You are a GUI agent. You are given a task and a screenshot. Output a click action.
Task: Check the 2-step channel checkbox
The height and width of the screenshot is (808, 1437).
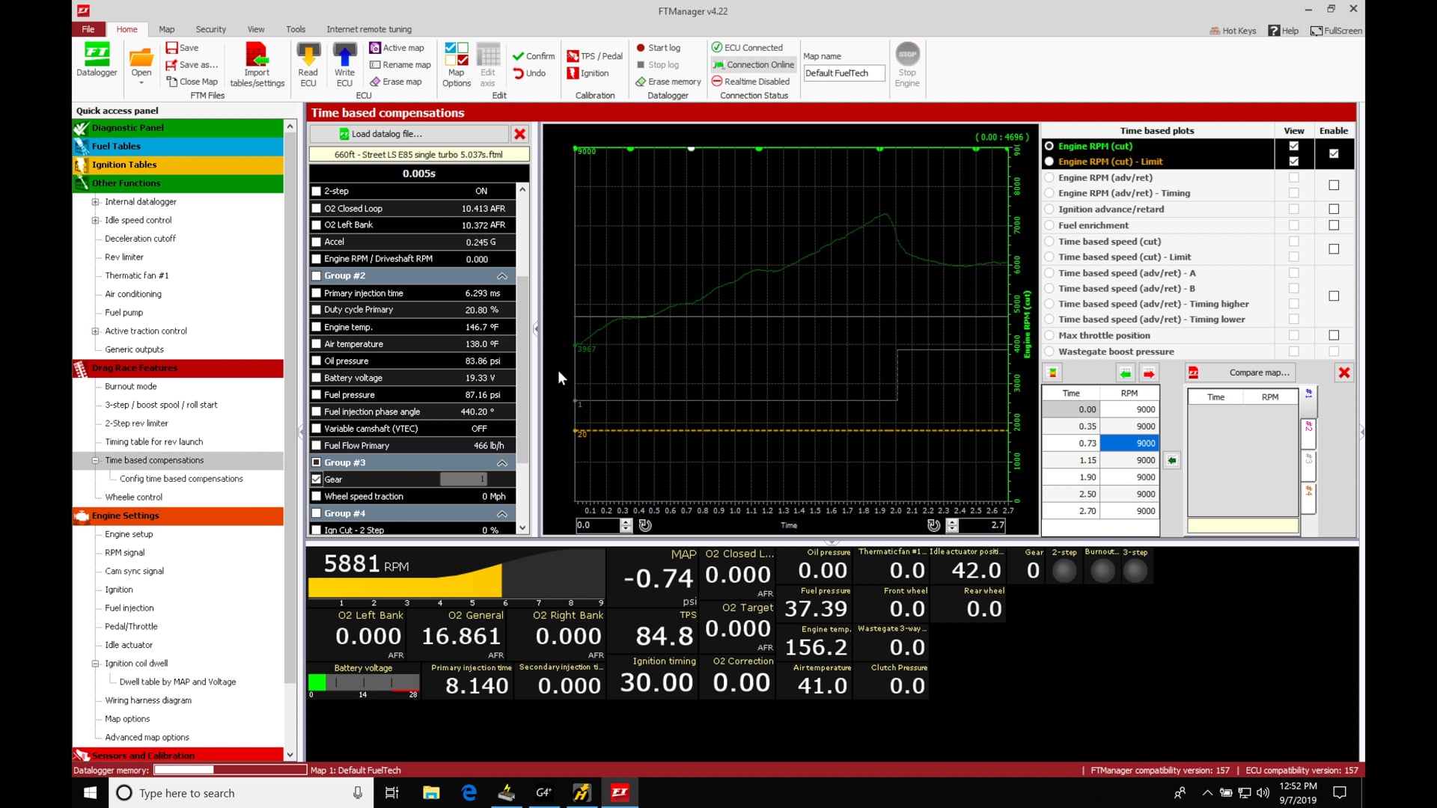click(x=316, y=191)
